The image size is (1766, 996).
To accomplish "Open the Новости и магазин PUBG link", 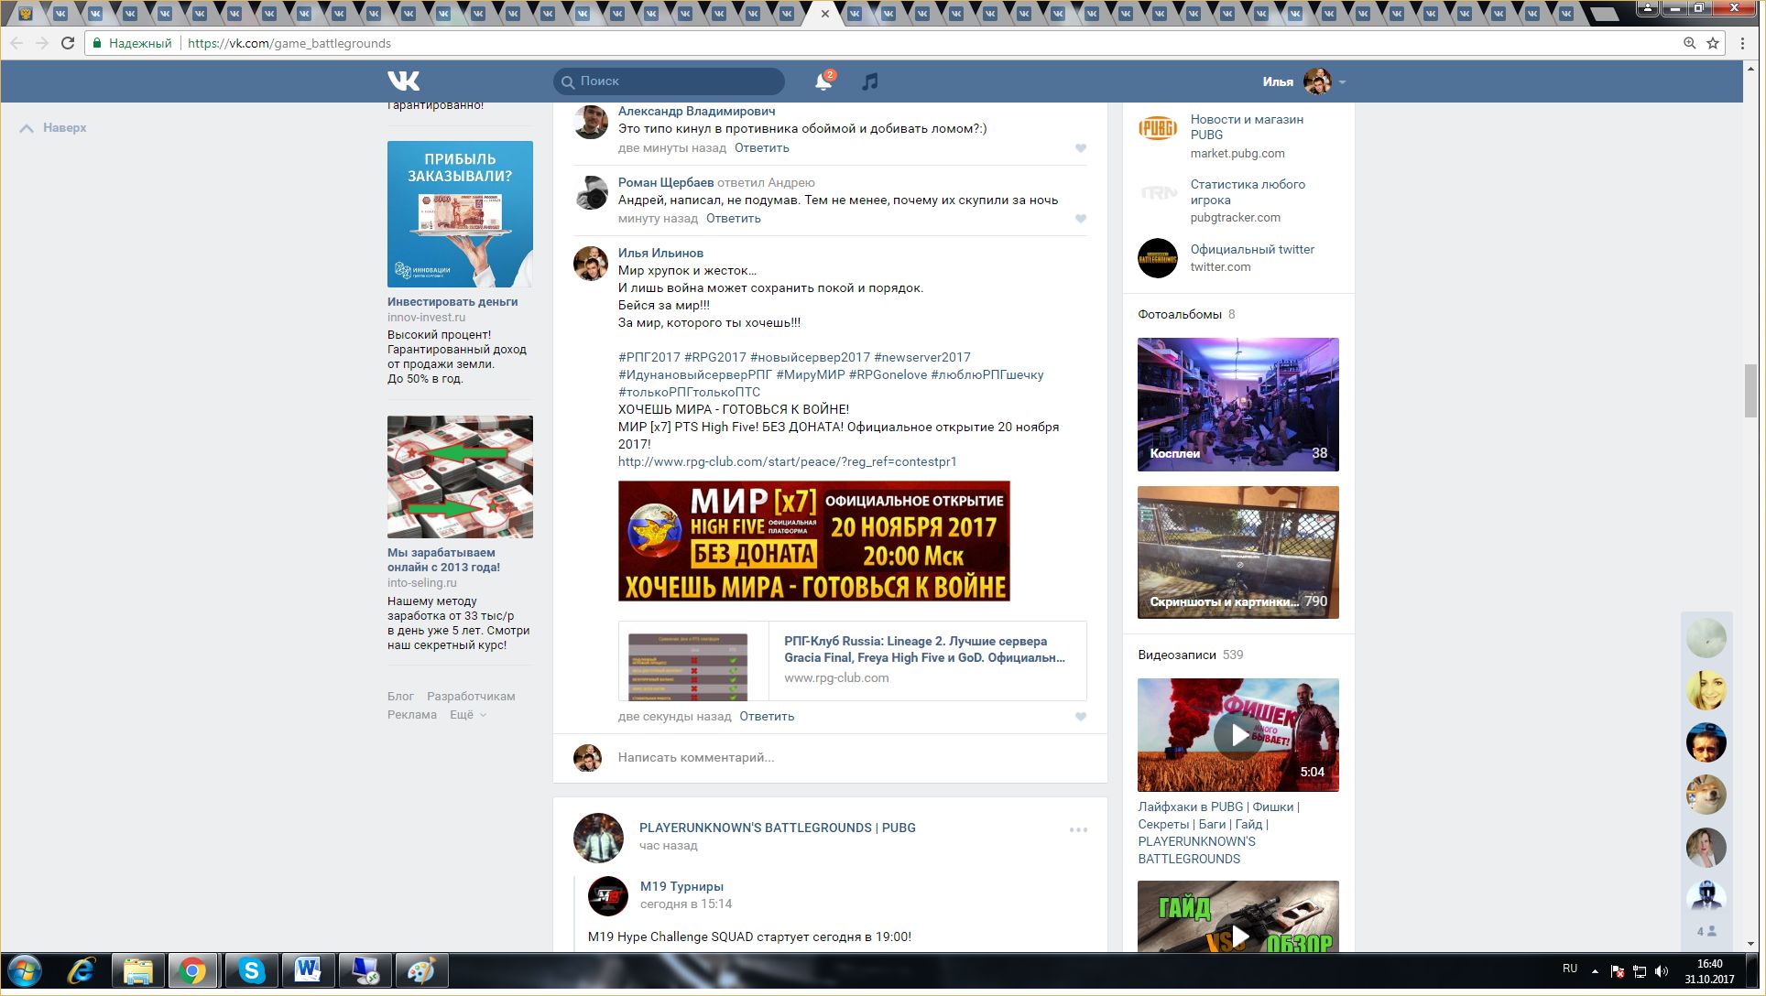I will point(1247,126).
